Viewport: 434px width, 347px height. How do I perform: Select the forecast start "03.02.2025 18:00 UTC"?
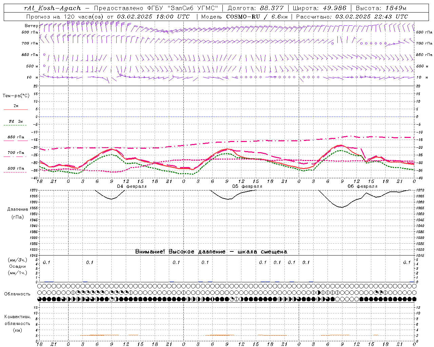tap(153, 17)
